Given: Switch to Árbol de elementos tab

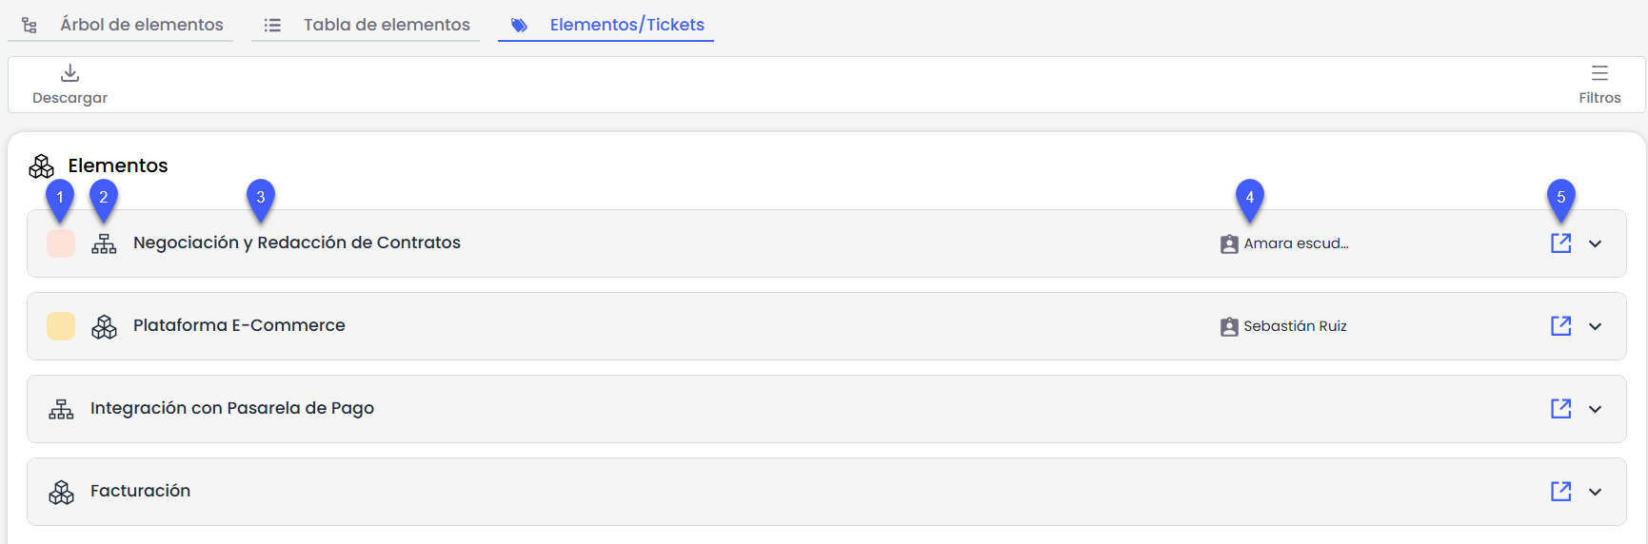Looking at the screenshot, I should [x=141, y=25].
